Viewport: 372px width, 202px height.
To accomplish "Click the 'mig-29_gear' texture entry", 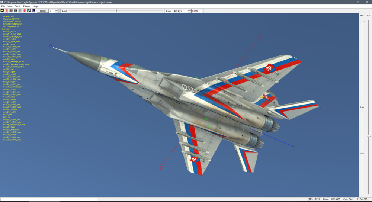I will click(x=9, y=127).
